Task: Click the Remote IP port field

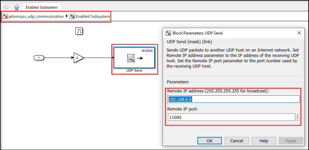Action: tap(231, 117)
